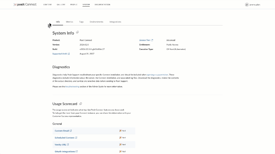This screenshot has width=275, height=154.
Task: Click the Off-host (Kubernetes) value
Action: point(176,49)
